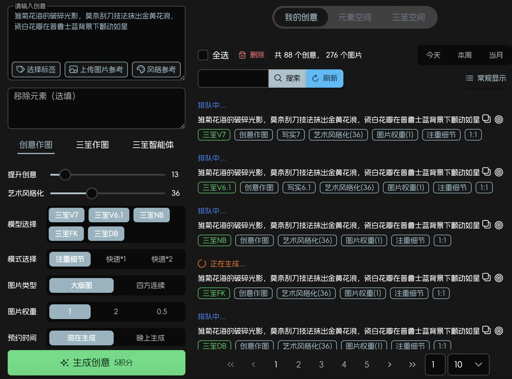Switch to the 三笙作图 tab

coord(92,145)
